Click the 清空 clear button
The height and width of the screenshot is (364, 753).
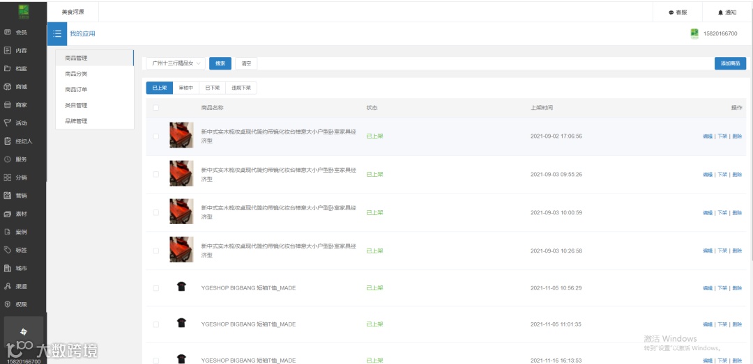246,63
